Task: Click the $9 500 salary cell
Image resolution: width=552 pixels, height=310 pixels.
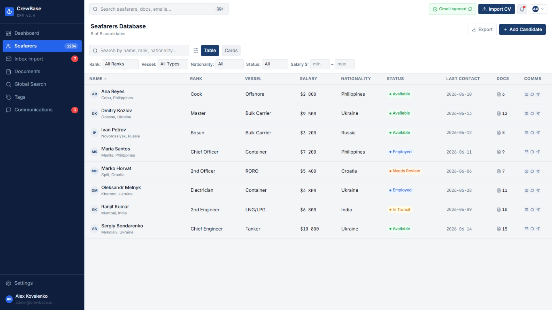Action: tap(308, 113)
